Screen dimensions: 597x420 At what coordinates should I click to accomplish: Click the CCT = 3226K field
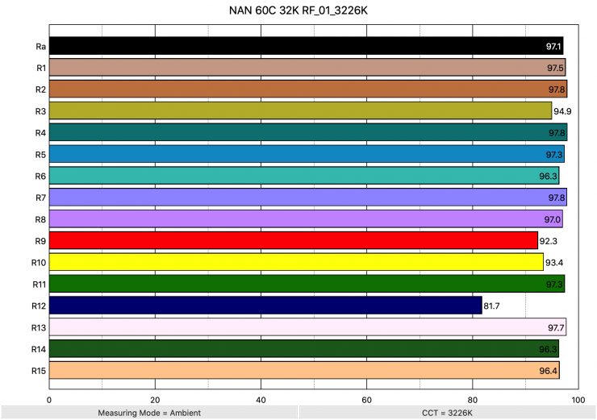(x=447, y=413)
